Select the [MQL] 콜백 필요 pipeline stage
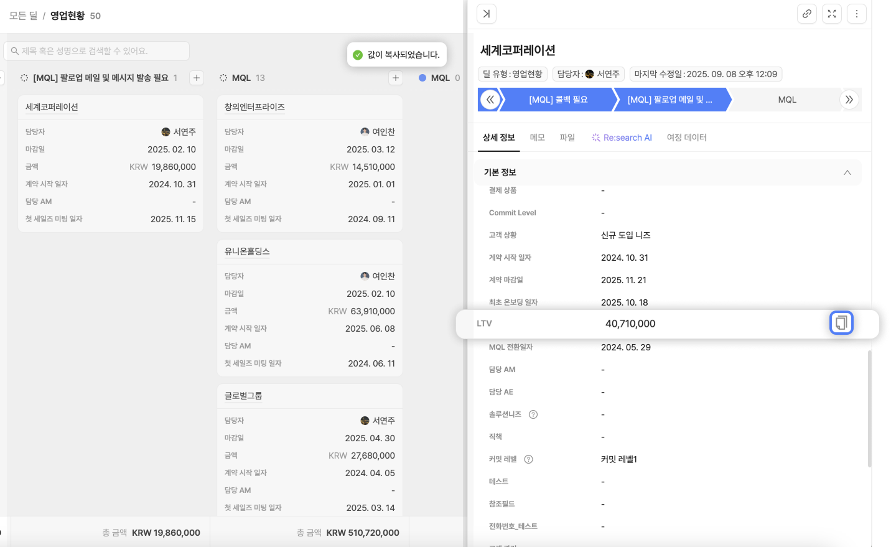This screenshot has height=547, width=891. pyautogui.click(x=557, y=100)
